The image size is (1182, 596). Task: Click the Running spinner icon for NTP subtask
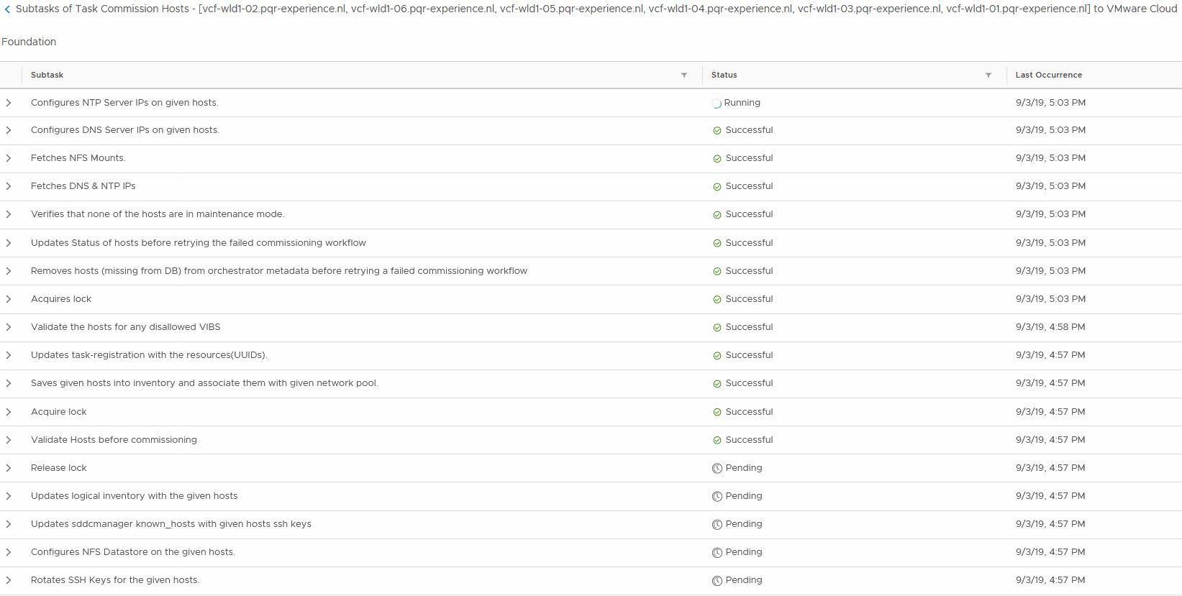(717, 104)
